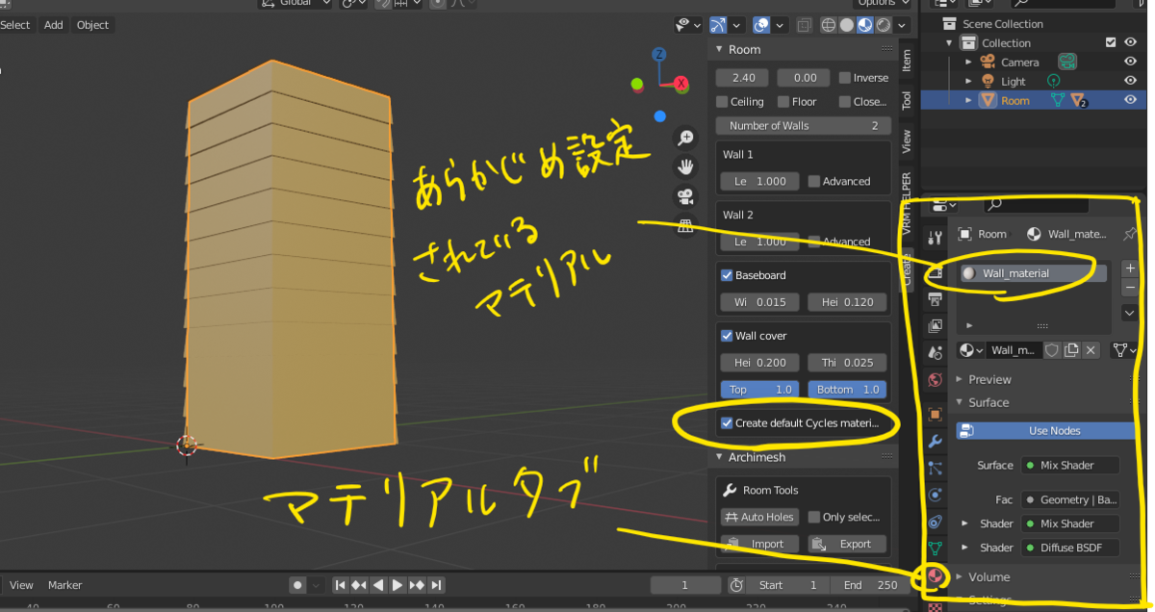Unlink material with the X icon
The image size is (1155, 612).
pos(1091,350)
